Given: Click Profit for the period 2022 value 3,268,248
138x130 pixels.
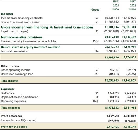Looking at the screenshot, I should [130, 127].
